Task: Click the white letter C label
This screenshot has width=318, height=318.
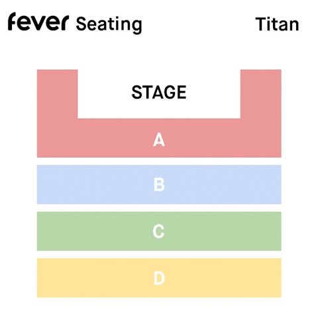Action: point(158,231)
